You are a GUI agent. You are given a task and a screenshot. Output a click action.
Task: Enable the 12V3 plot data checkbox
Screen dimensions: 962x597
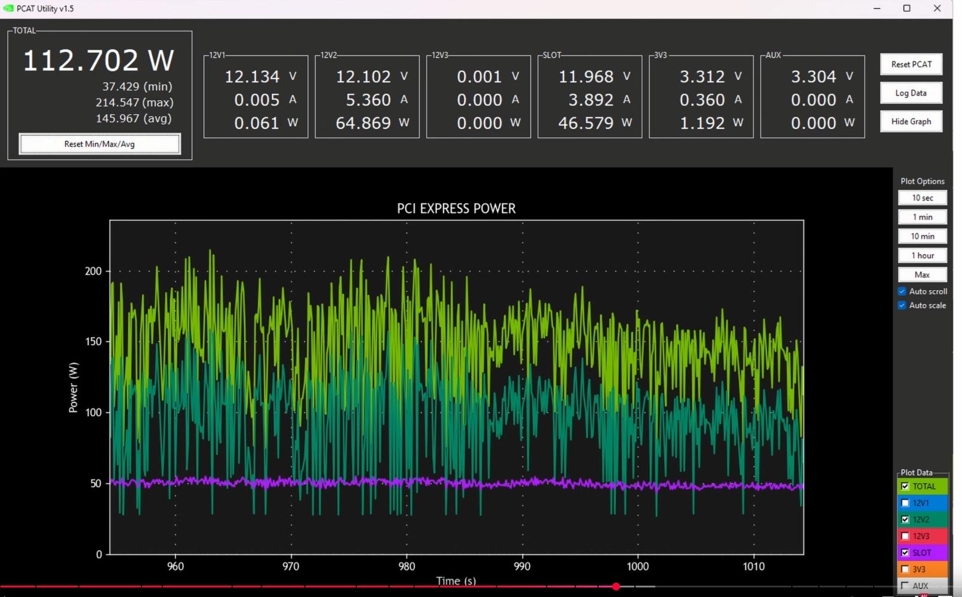coord(905,536)
